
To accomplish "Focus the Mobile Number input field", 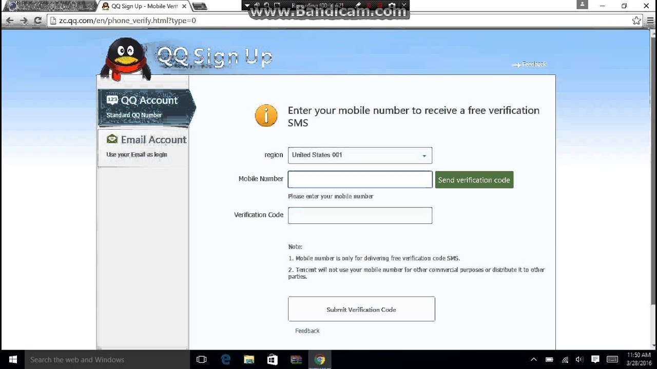I will (360, 179).
